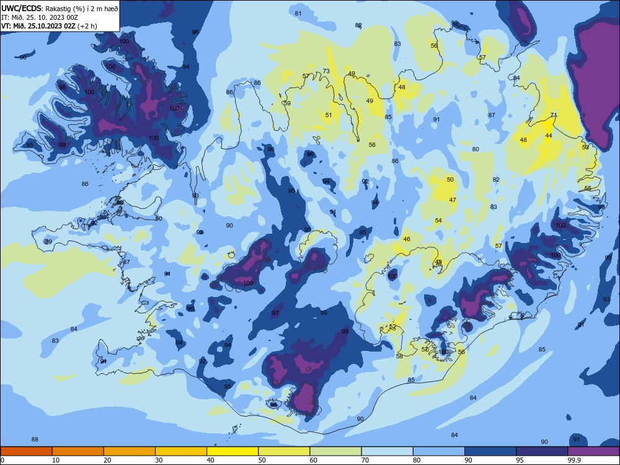The width and height of the screenshot is (620, 465).
Task: Click the 'UWC/ECDS: Rakastig (%) í 2 m hæð' title
Action: click(60, 8)
